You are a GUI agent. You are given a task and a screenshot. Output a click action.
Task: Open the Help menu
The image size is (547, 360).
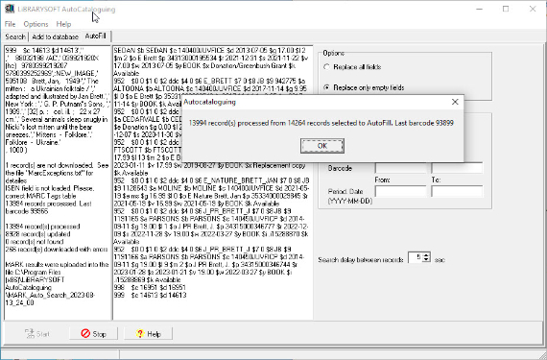point(63,24)
